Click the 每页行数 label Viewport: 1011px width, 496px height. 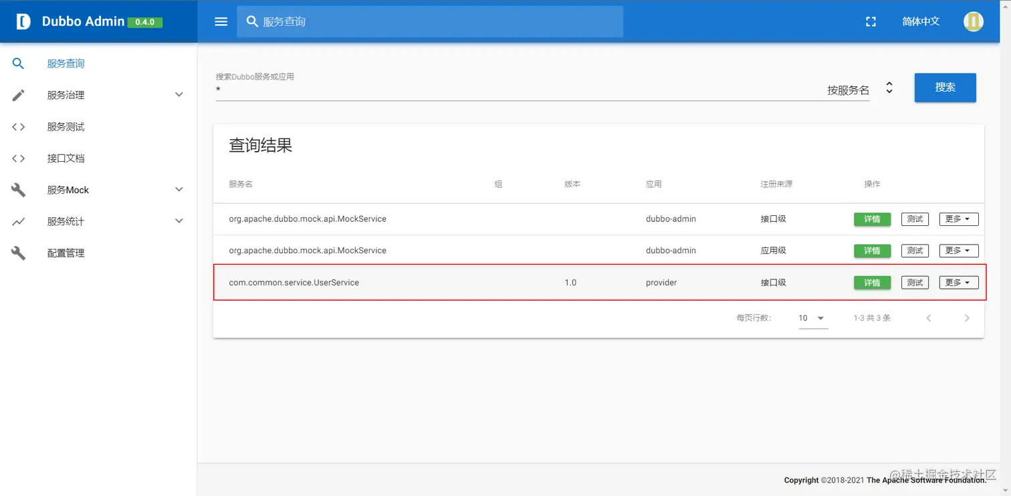coord(754,318)
